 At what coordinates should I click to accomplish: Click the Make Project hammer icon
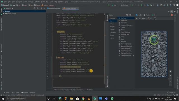pyautogui.click(x=108, y=5)
